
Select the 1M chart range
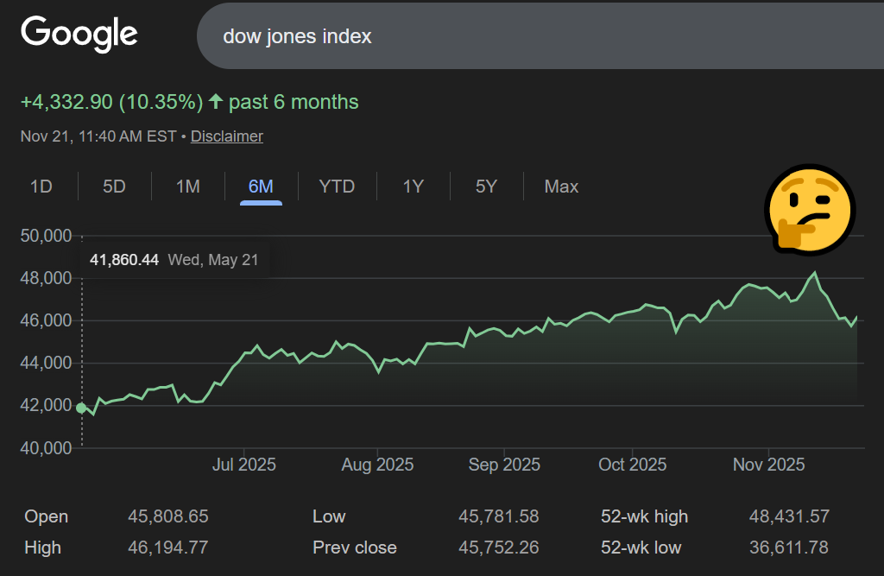point(187,187)
